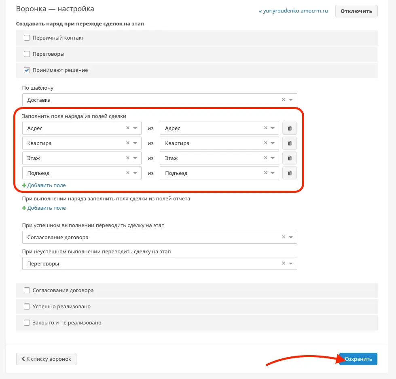The height and width of the screenshot is (379, 396).
Task: Remove the Этаж mapping with trash icon
Action: point(290,158)
